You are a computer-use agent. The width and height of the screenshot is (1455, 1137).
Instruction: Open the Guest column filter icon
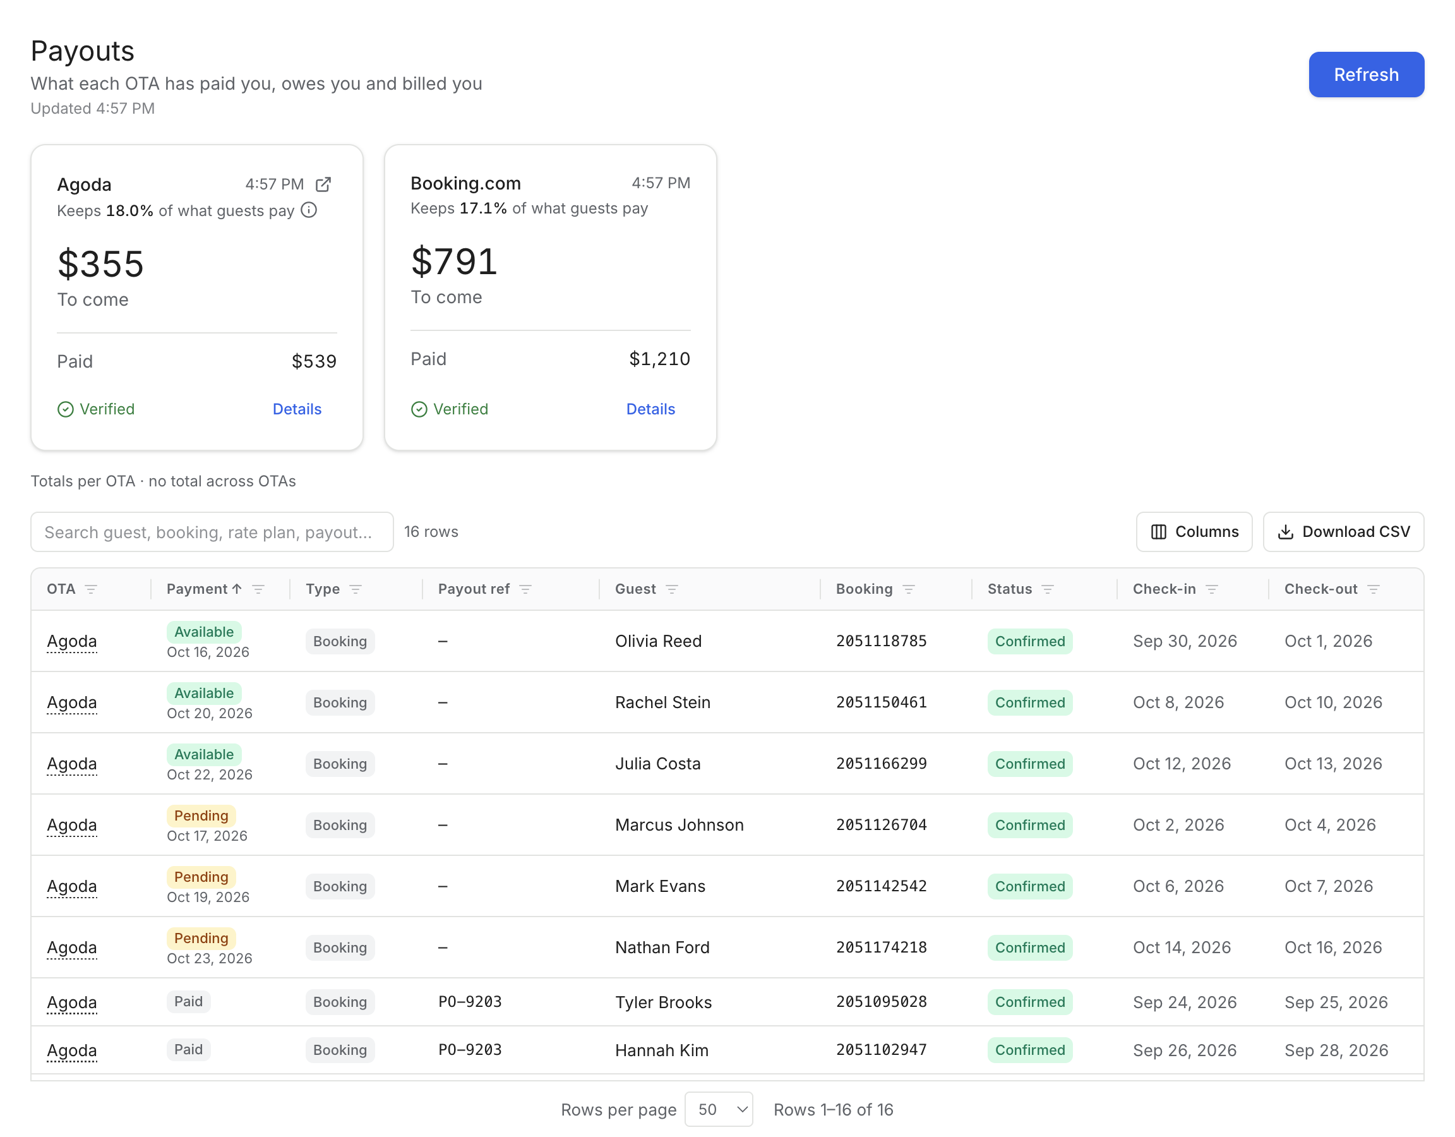[x=672, y=589]
